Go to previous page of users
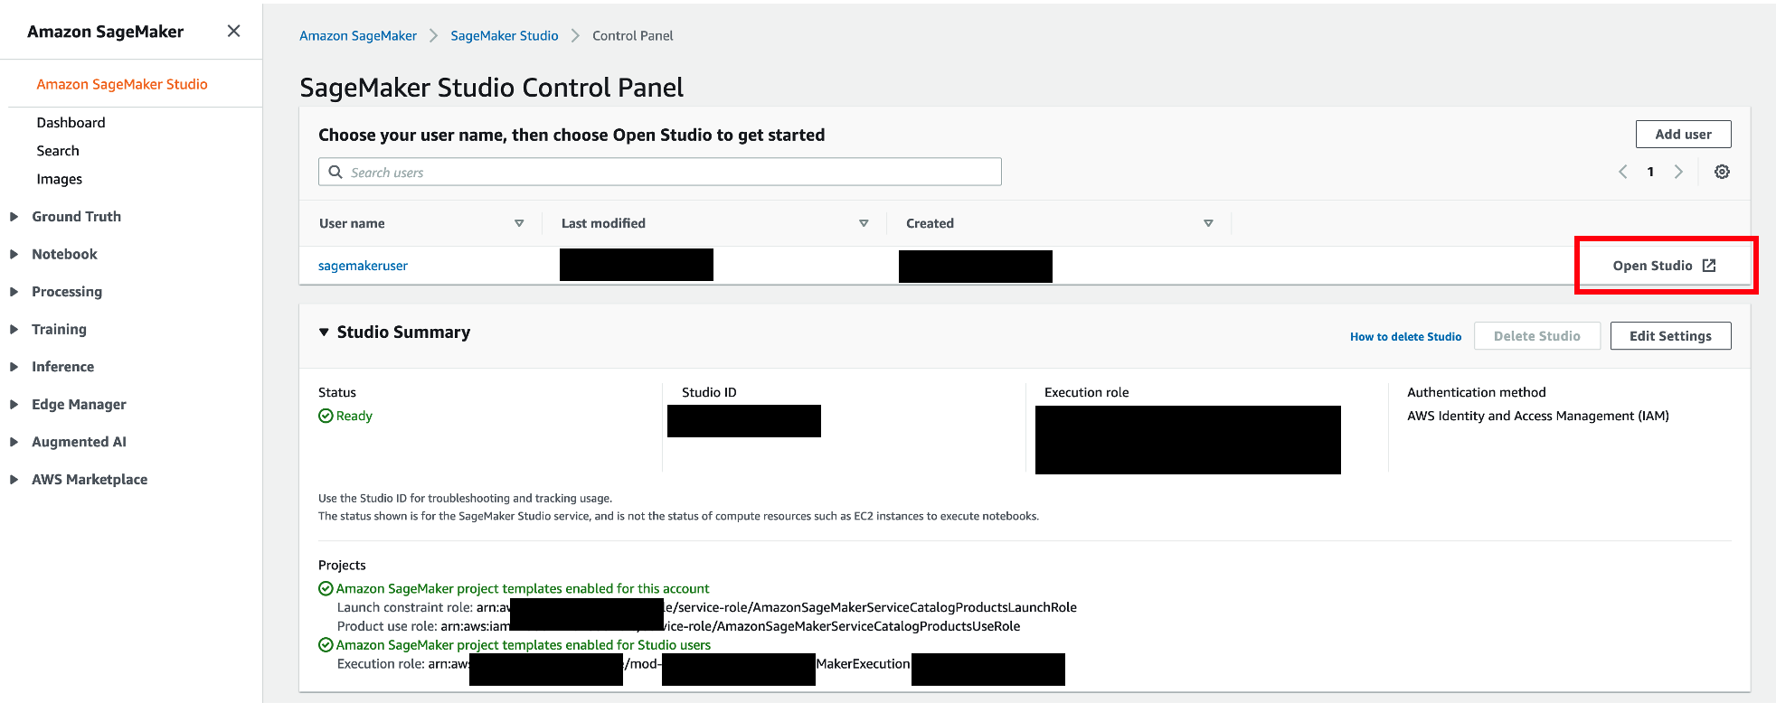The height and width of the screenshot is (712, 1776). point(1622,172)
